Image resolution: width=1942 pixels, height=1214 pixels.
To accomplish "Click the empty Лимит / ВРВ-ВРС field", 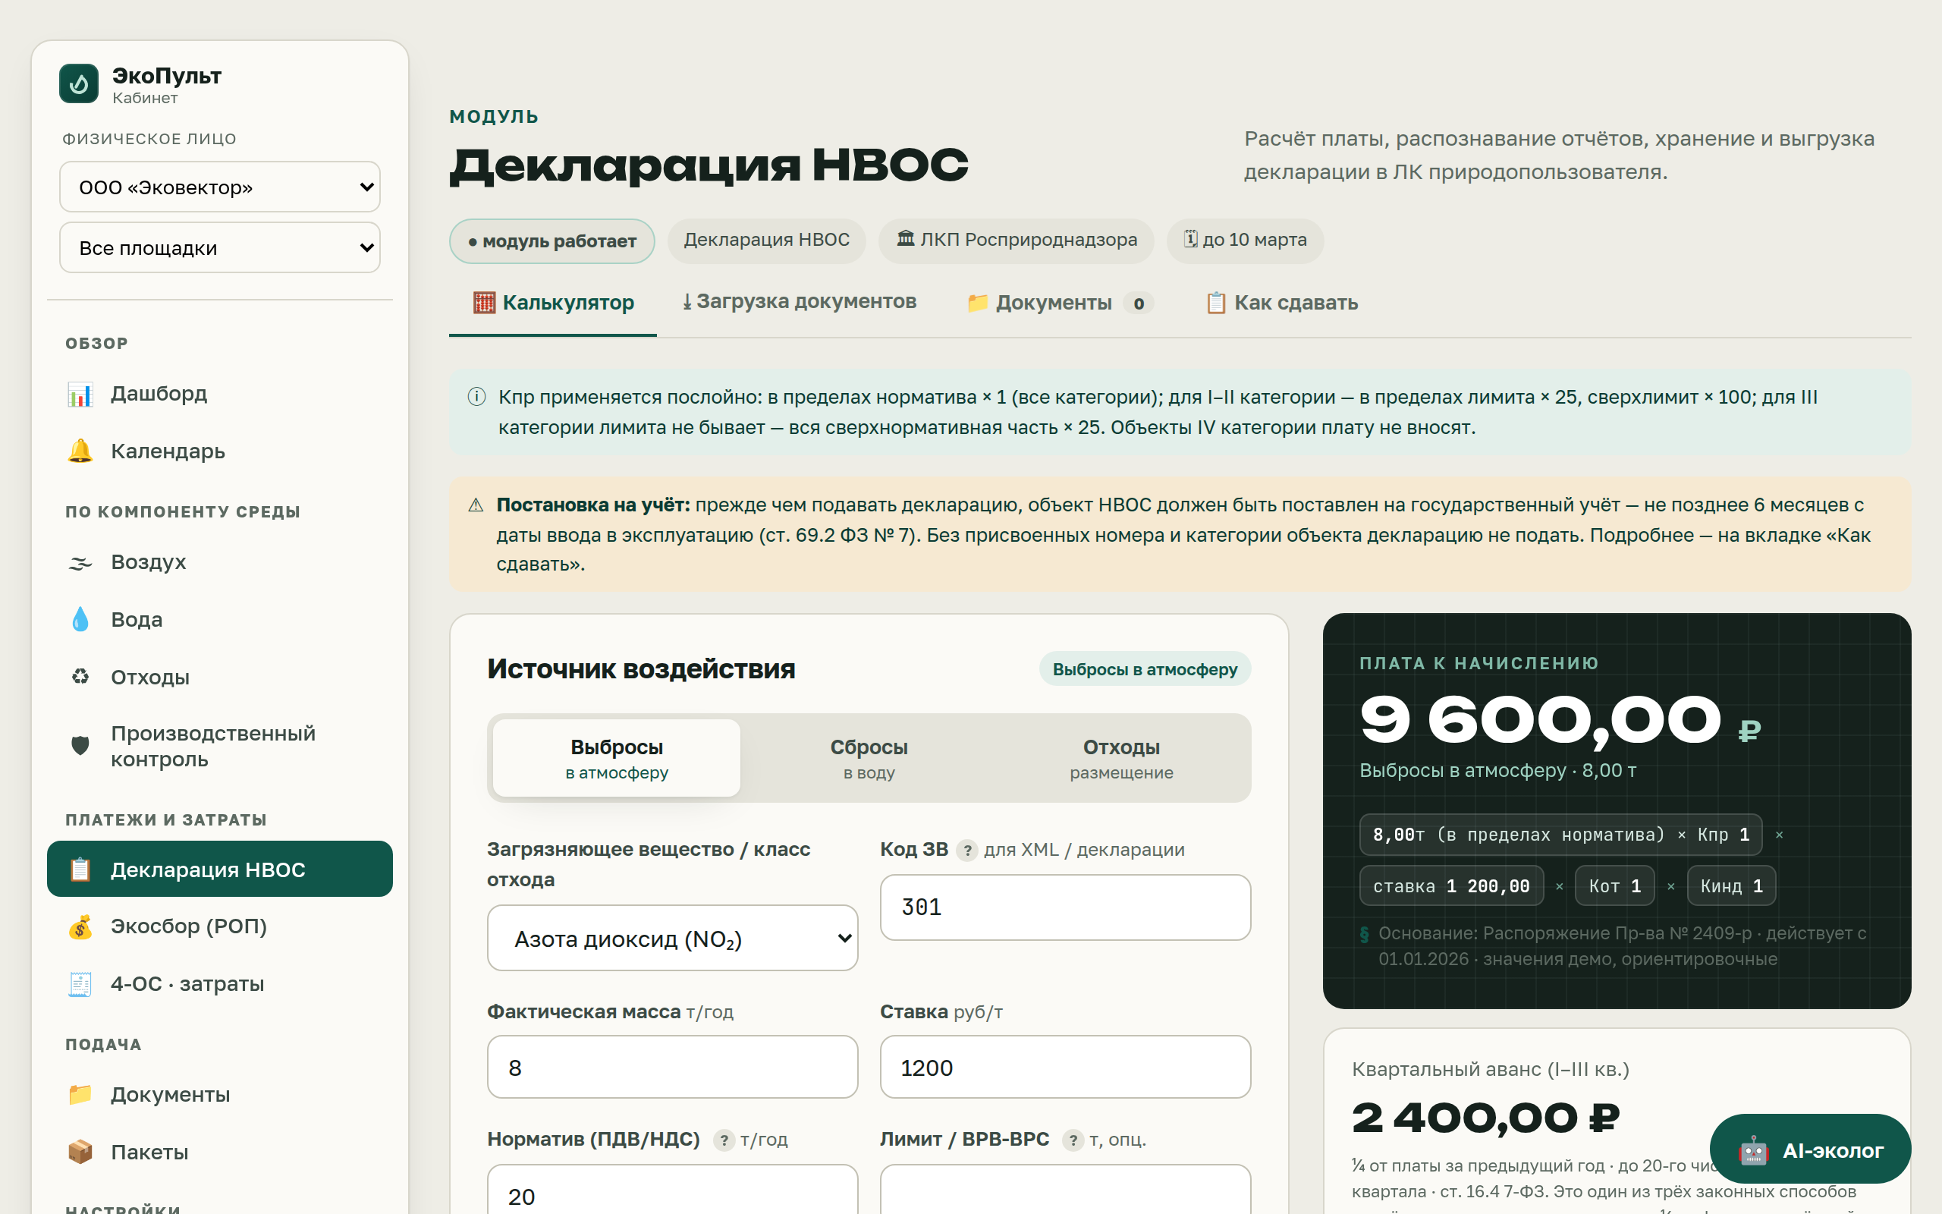I will [1065, 1190].
